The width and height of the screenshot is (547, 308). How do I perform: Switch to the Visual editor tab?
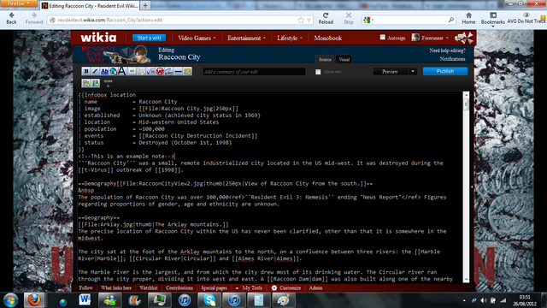[344, 59]
